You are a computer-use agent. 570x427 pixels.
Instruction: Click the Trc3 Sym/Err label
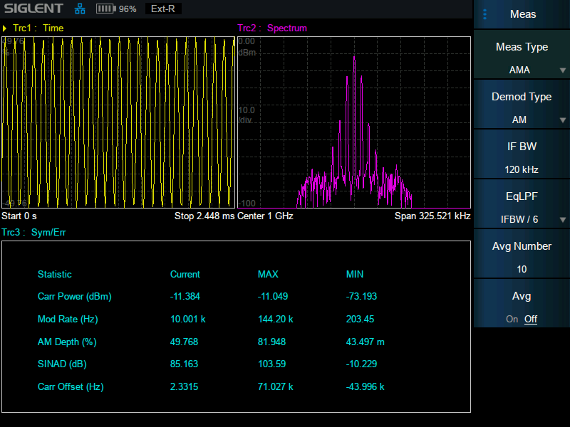tap(34, 232)
